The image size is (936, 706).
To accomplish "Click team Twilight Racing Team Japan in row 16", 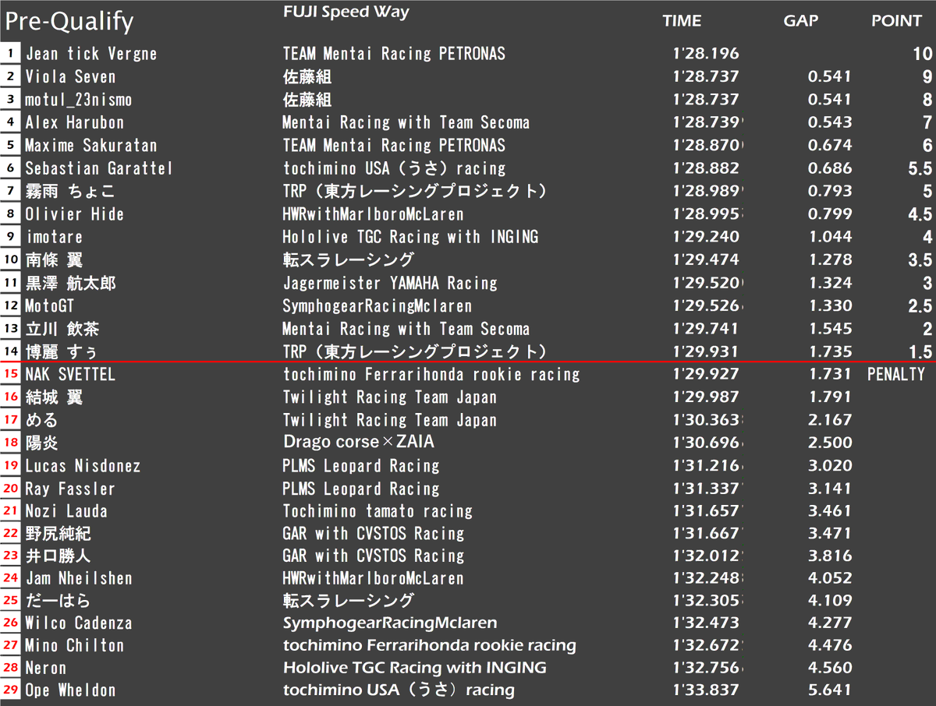I will (390, 397).
